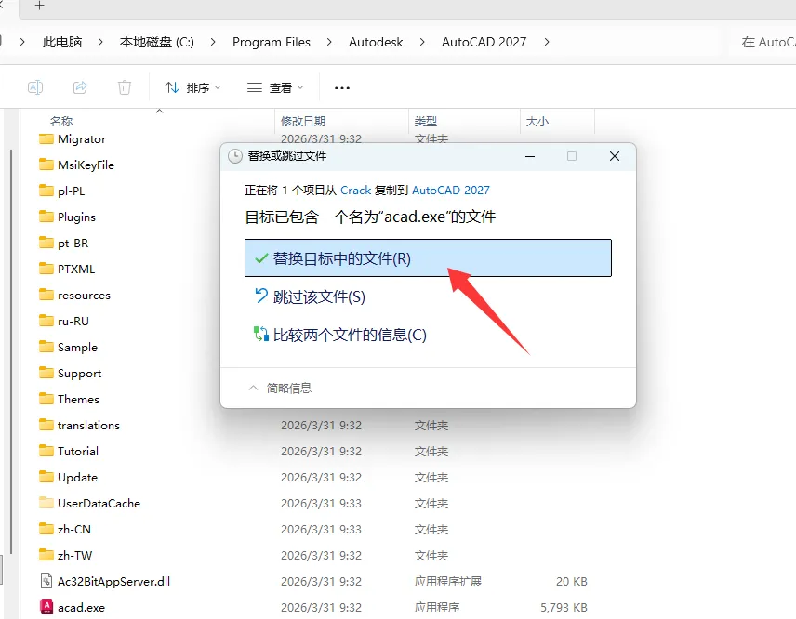The height and width of the screenshot is (619, 796).
Task: Sort by 类型 column header
Action: point(425,121)
